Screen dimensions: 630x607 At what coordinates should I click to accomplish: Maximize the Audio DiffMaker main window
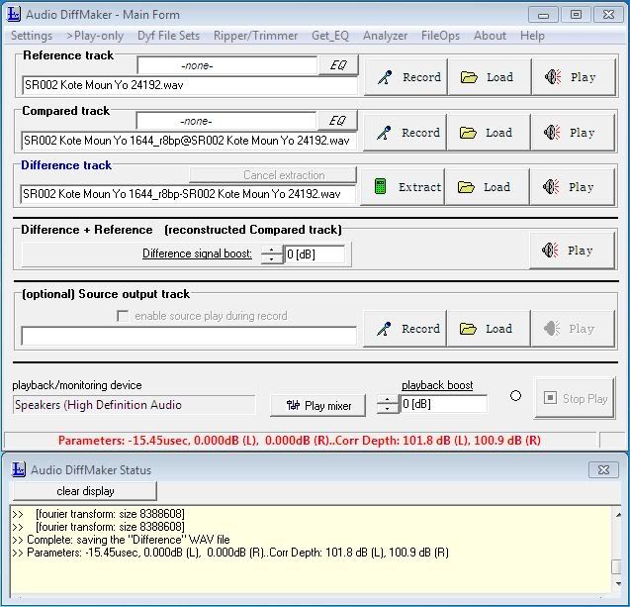point(576,15)
